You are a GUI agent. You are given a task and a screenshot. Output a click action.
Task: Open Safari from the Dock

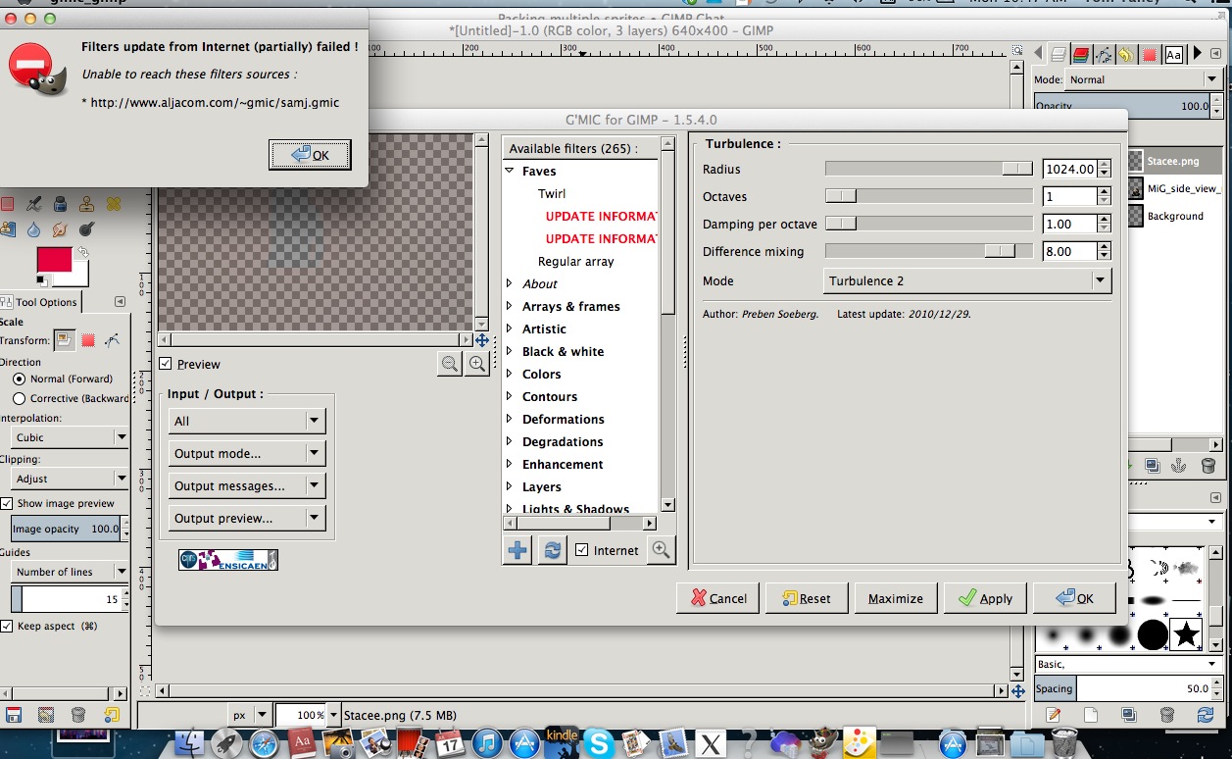[x=264, y=743]
